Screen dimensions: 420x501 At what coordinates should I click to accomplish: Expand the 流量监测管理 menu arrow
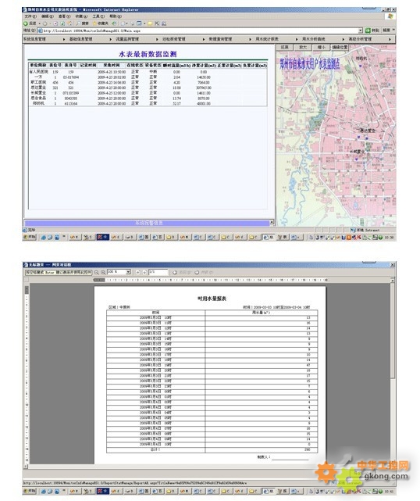click(x=157, y=39)
